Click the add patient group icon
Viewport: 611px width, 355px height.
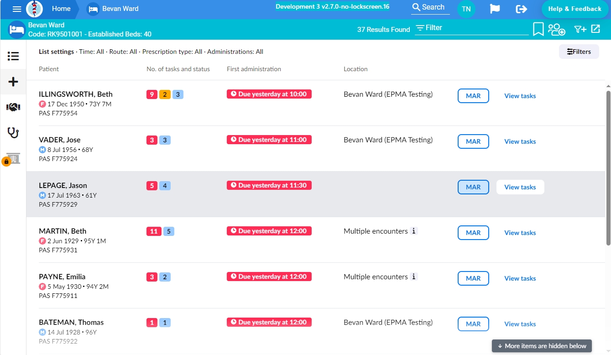557,29
